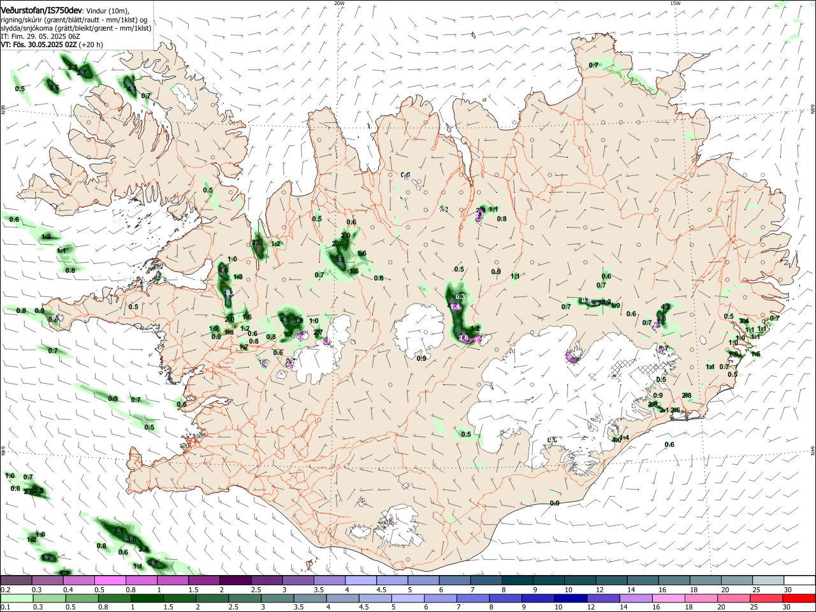
Task: Select the darkest purple 2 swatch in upper legend
Action: 235,580
